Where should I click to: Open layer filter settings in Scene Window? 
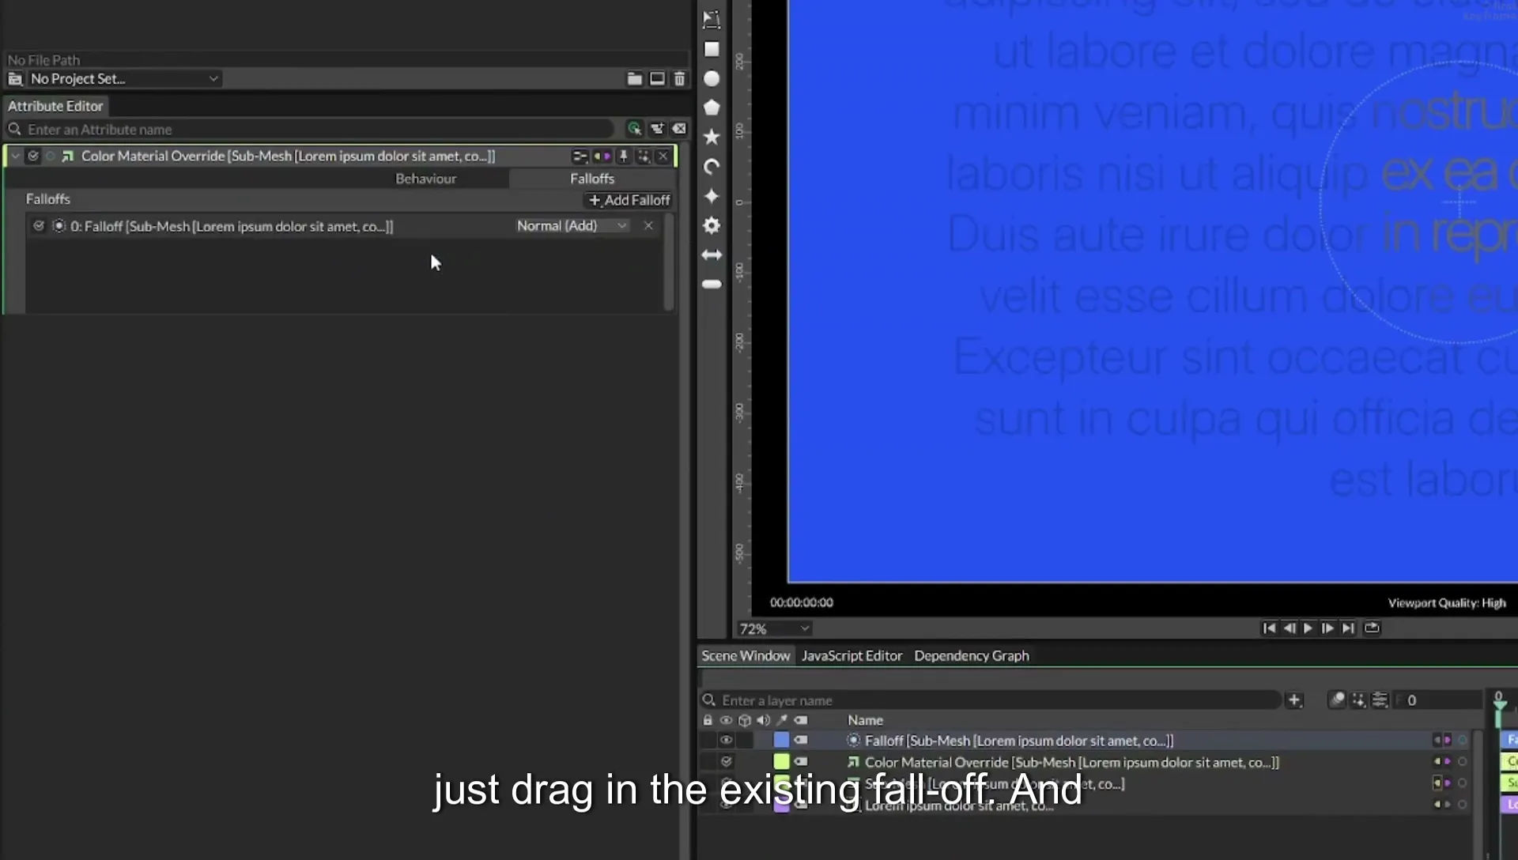click(1380, 700)
